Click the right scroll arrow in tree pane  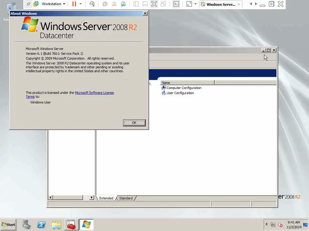pos(92,197)
